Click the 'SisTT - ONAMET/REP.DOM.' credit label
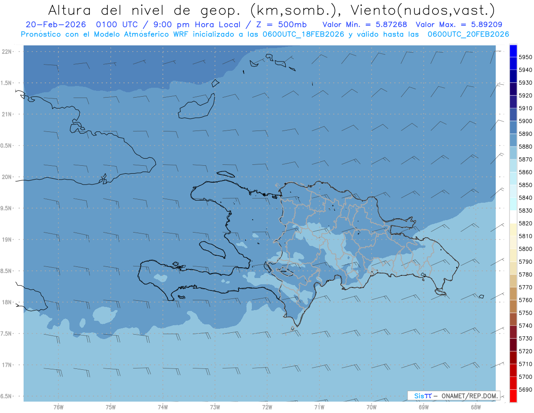Screen dimensions: 534x413 point(454,395)
